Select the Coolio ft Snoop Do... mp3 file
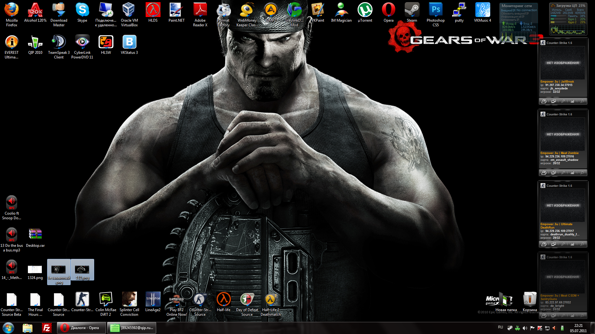The width and height of the screenshot is (595, 334). point(12,208)
